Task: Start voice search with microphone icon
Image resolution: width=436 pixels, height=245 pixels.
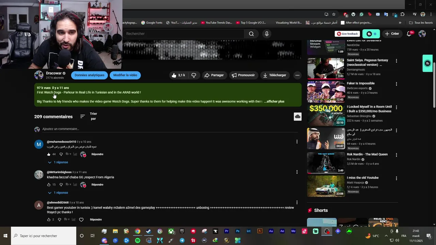Action: pyautogui.click(x=267, y=34)
